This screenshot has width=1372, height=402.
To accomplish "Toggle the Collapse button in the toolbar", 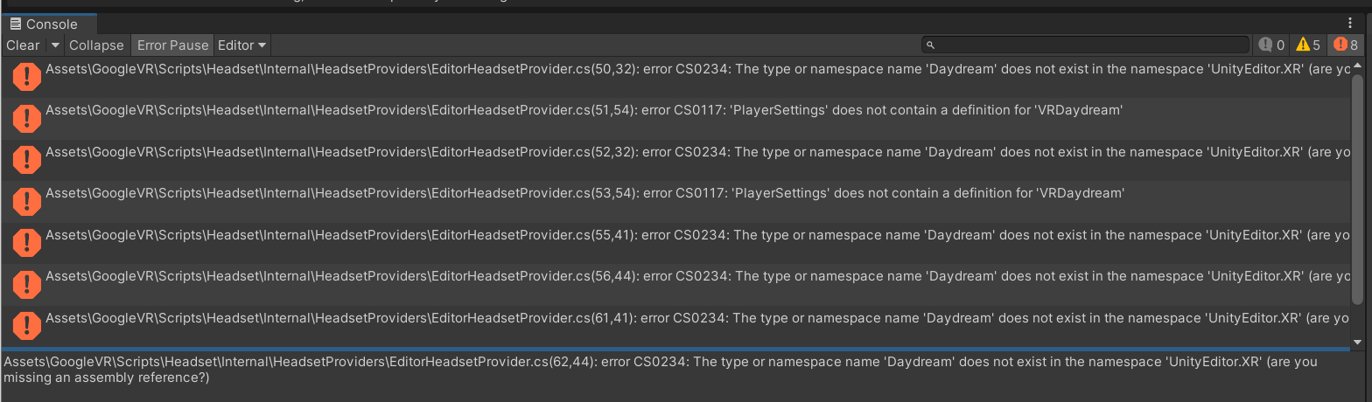I will (x=96, y=45).
